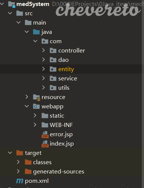Click the webapp web folder icon
Viewport: 144px width, 188px height.
36,106
